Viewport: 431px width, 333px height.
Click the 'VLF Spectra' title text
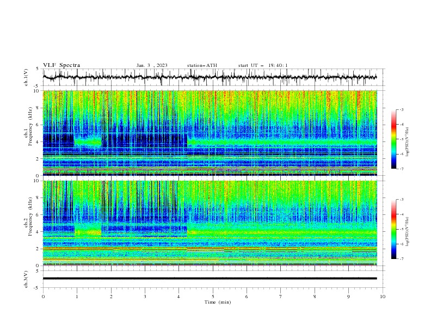(x=61, y=65)
